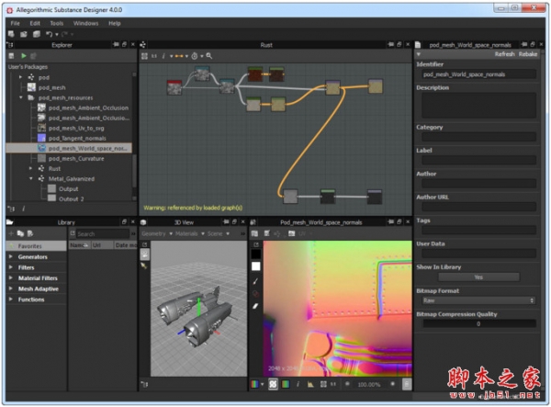Pin the properties panel
551x407 pixels.
coord(524,45)
